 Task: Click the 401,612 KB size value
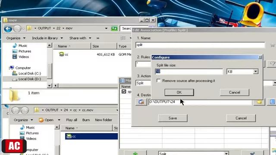point(106,55)
